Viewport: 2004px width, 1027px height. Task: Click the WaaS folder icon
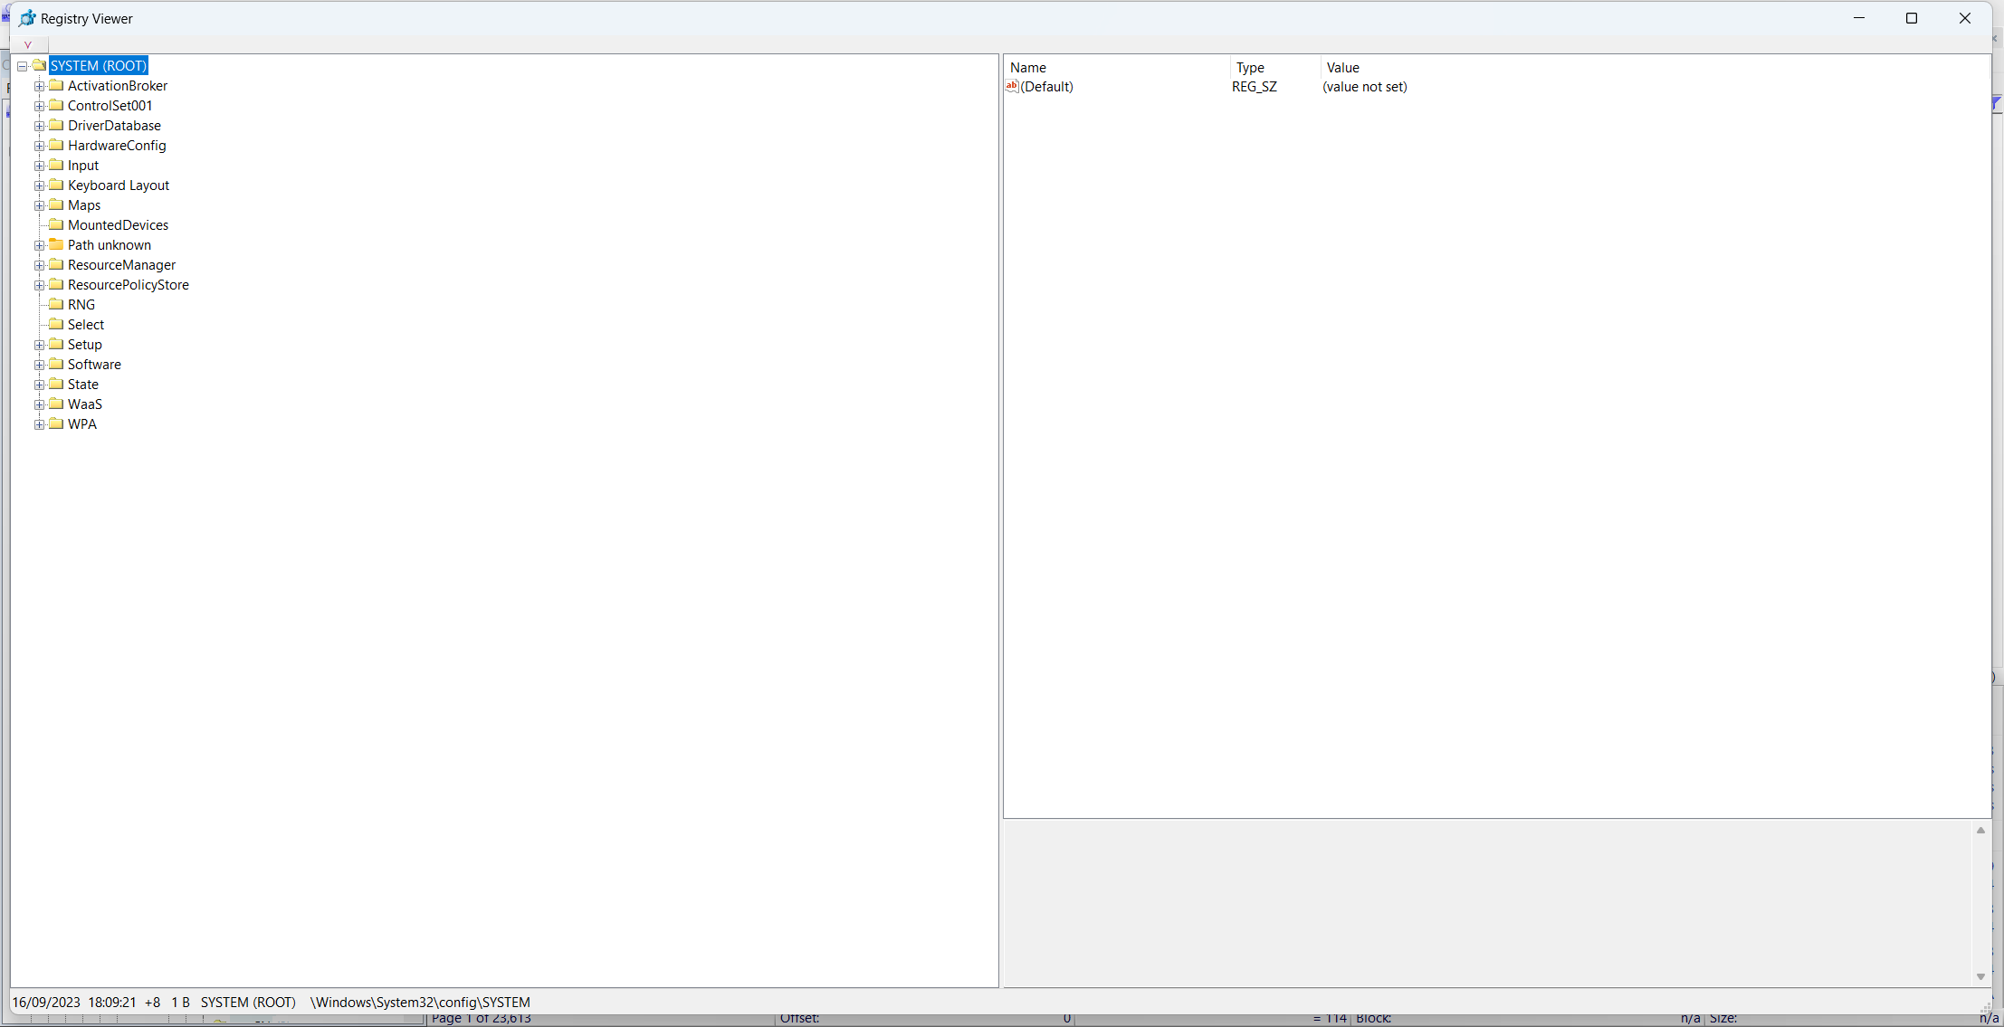coord(56,404)
